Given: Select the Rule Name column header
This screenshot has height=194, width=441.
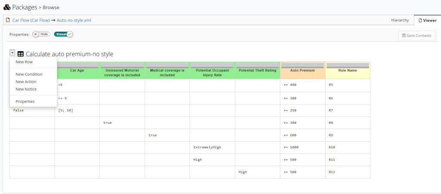Looking at the screenshot, I should coord(348,71).
